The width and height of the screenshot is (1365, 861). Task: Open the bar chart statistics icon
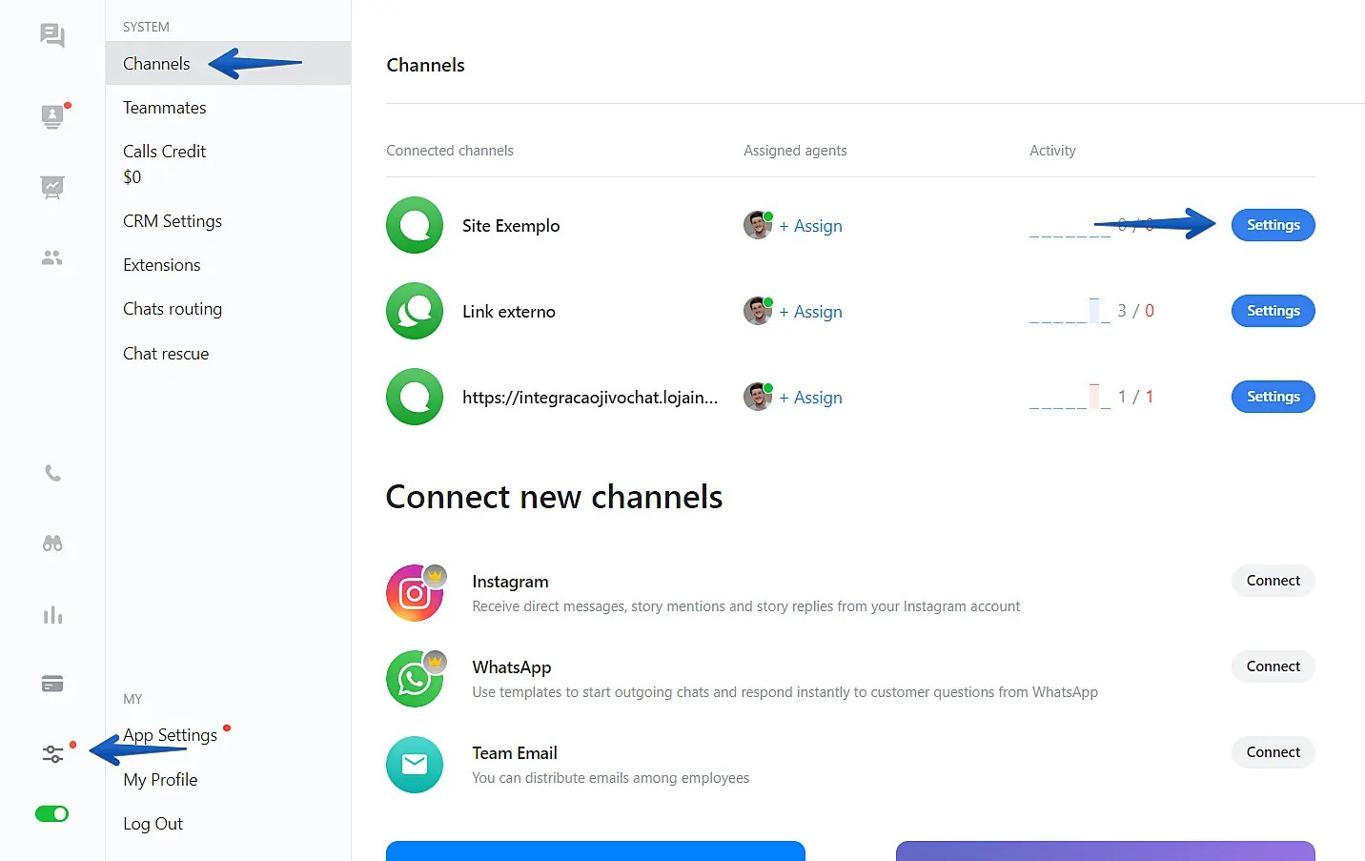[52, 615]
